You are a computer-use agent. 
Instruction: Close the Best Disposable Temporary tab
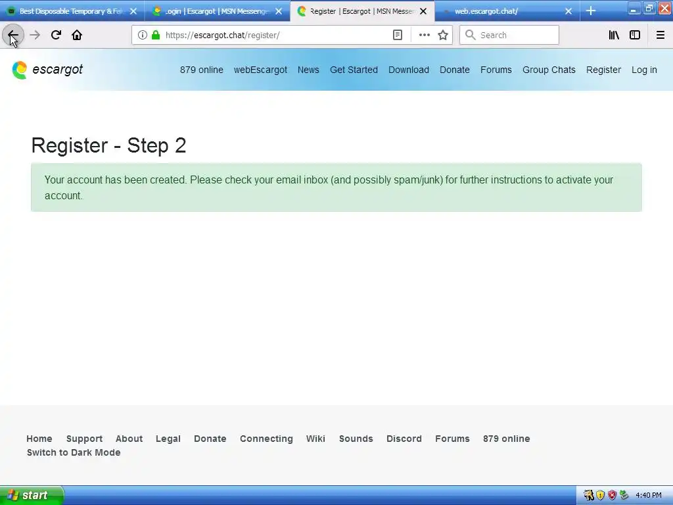tap(133, 11)
